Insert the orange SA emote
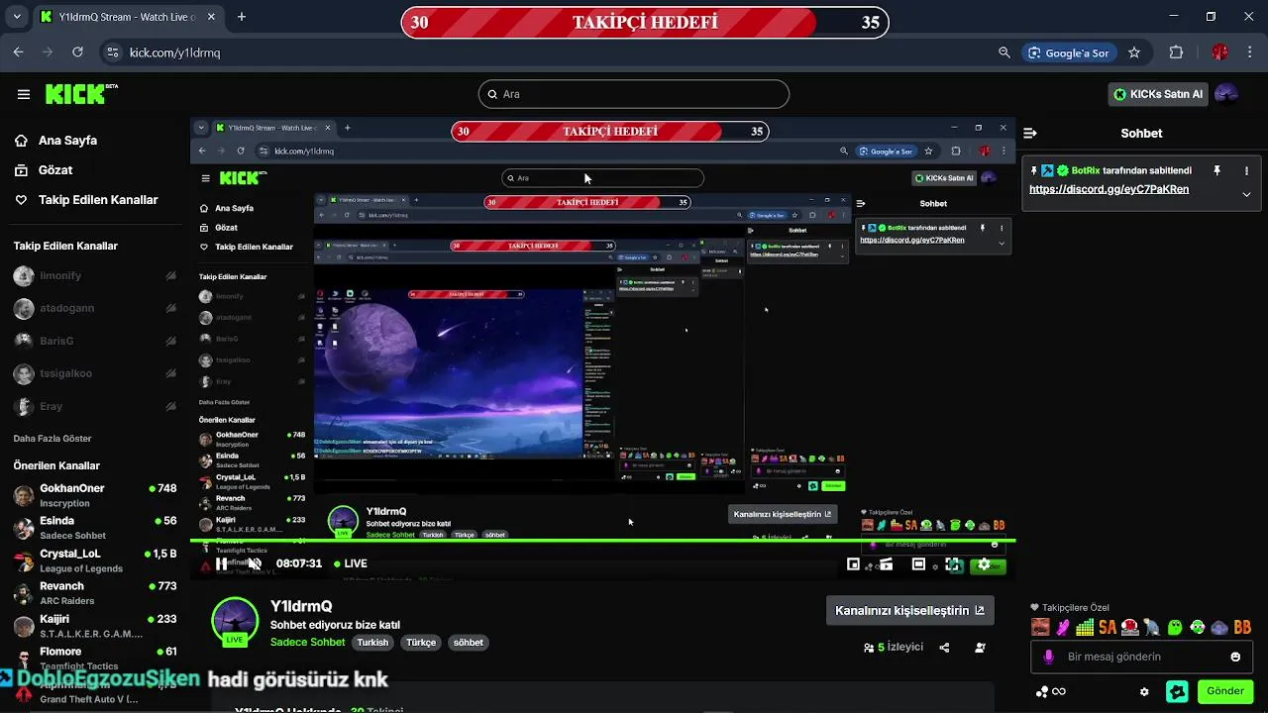The height and width of the screenshot is (713, 1268). pos(1108,627)
